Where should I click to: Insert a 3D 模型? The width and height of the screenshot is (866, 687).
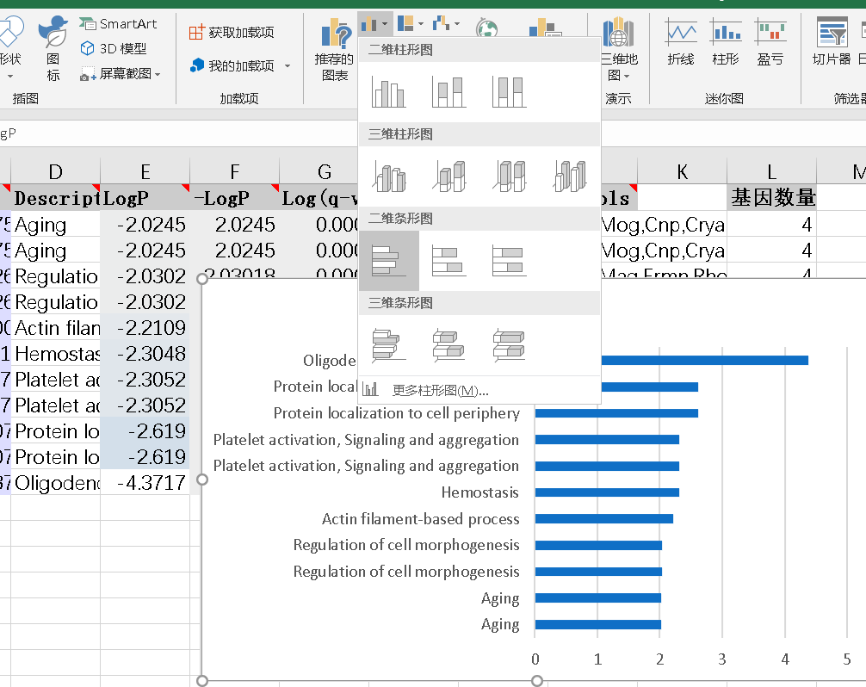114,48
